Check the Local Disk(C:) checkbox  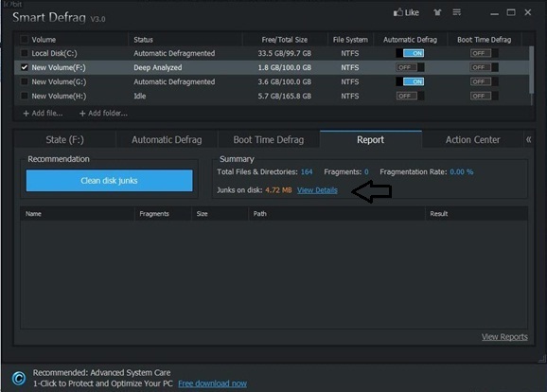click(24, 53)
